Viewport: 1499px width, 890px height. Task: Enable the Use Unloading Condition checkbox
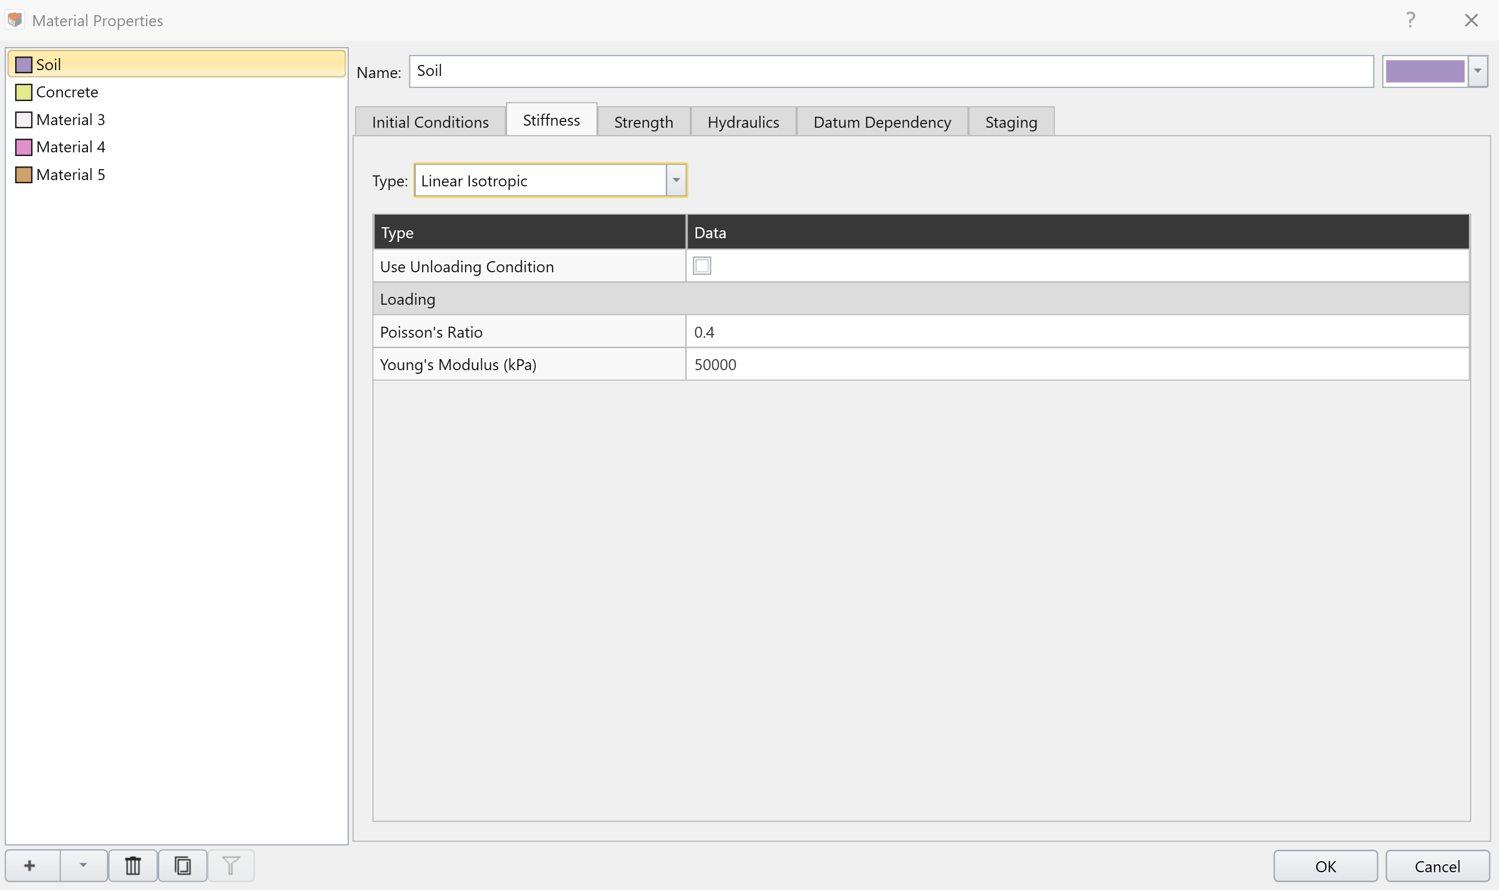point(702,265)
